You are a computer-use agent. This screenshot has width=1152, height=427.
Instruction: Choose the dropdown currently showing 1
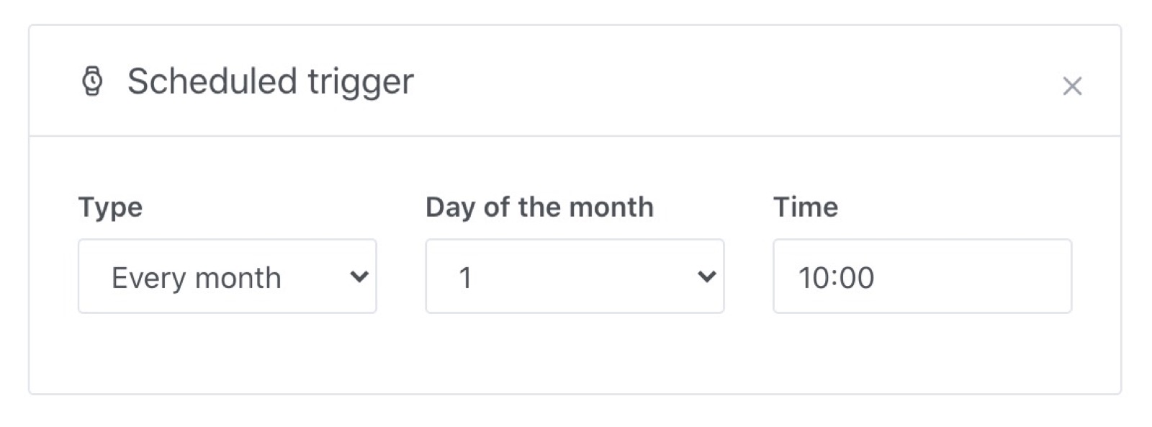[x=574, y=276]
